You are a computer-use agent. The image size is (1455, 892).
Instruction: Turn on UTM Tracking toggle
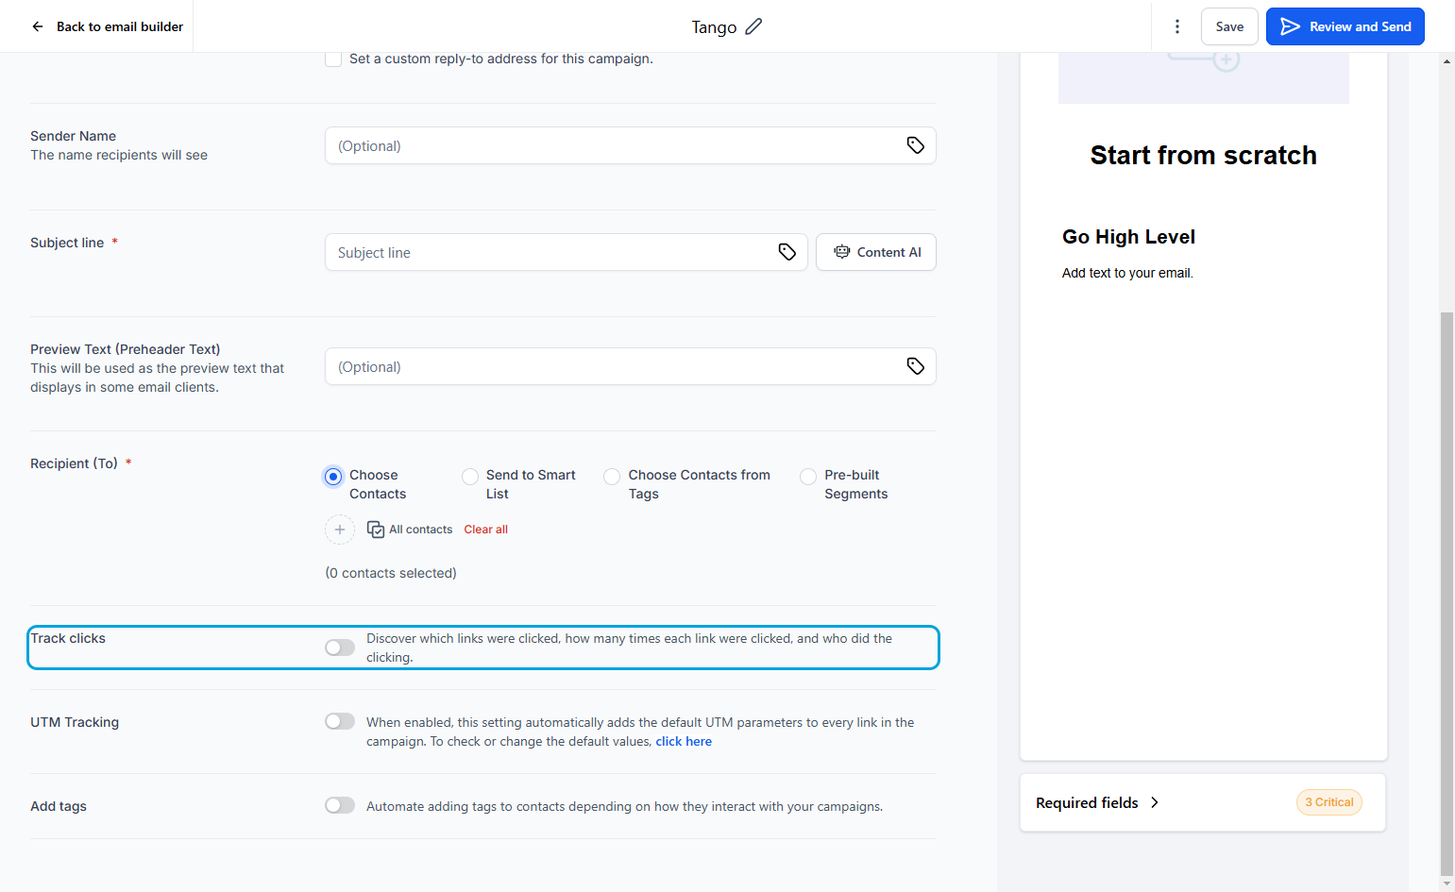click(x=340, y=721)
